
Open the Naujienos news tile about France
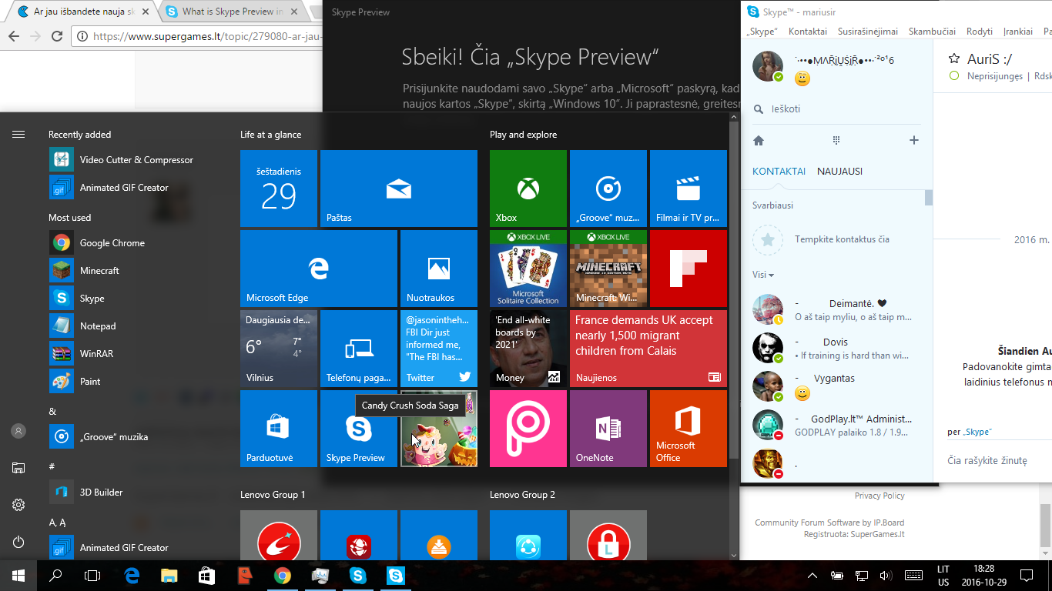648,349
